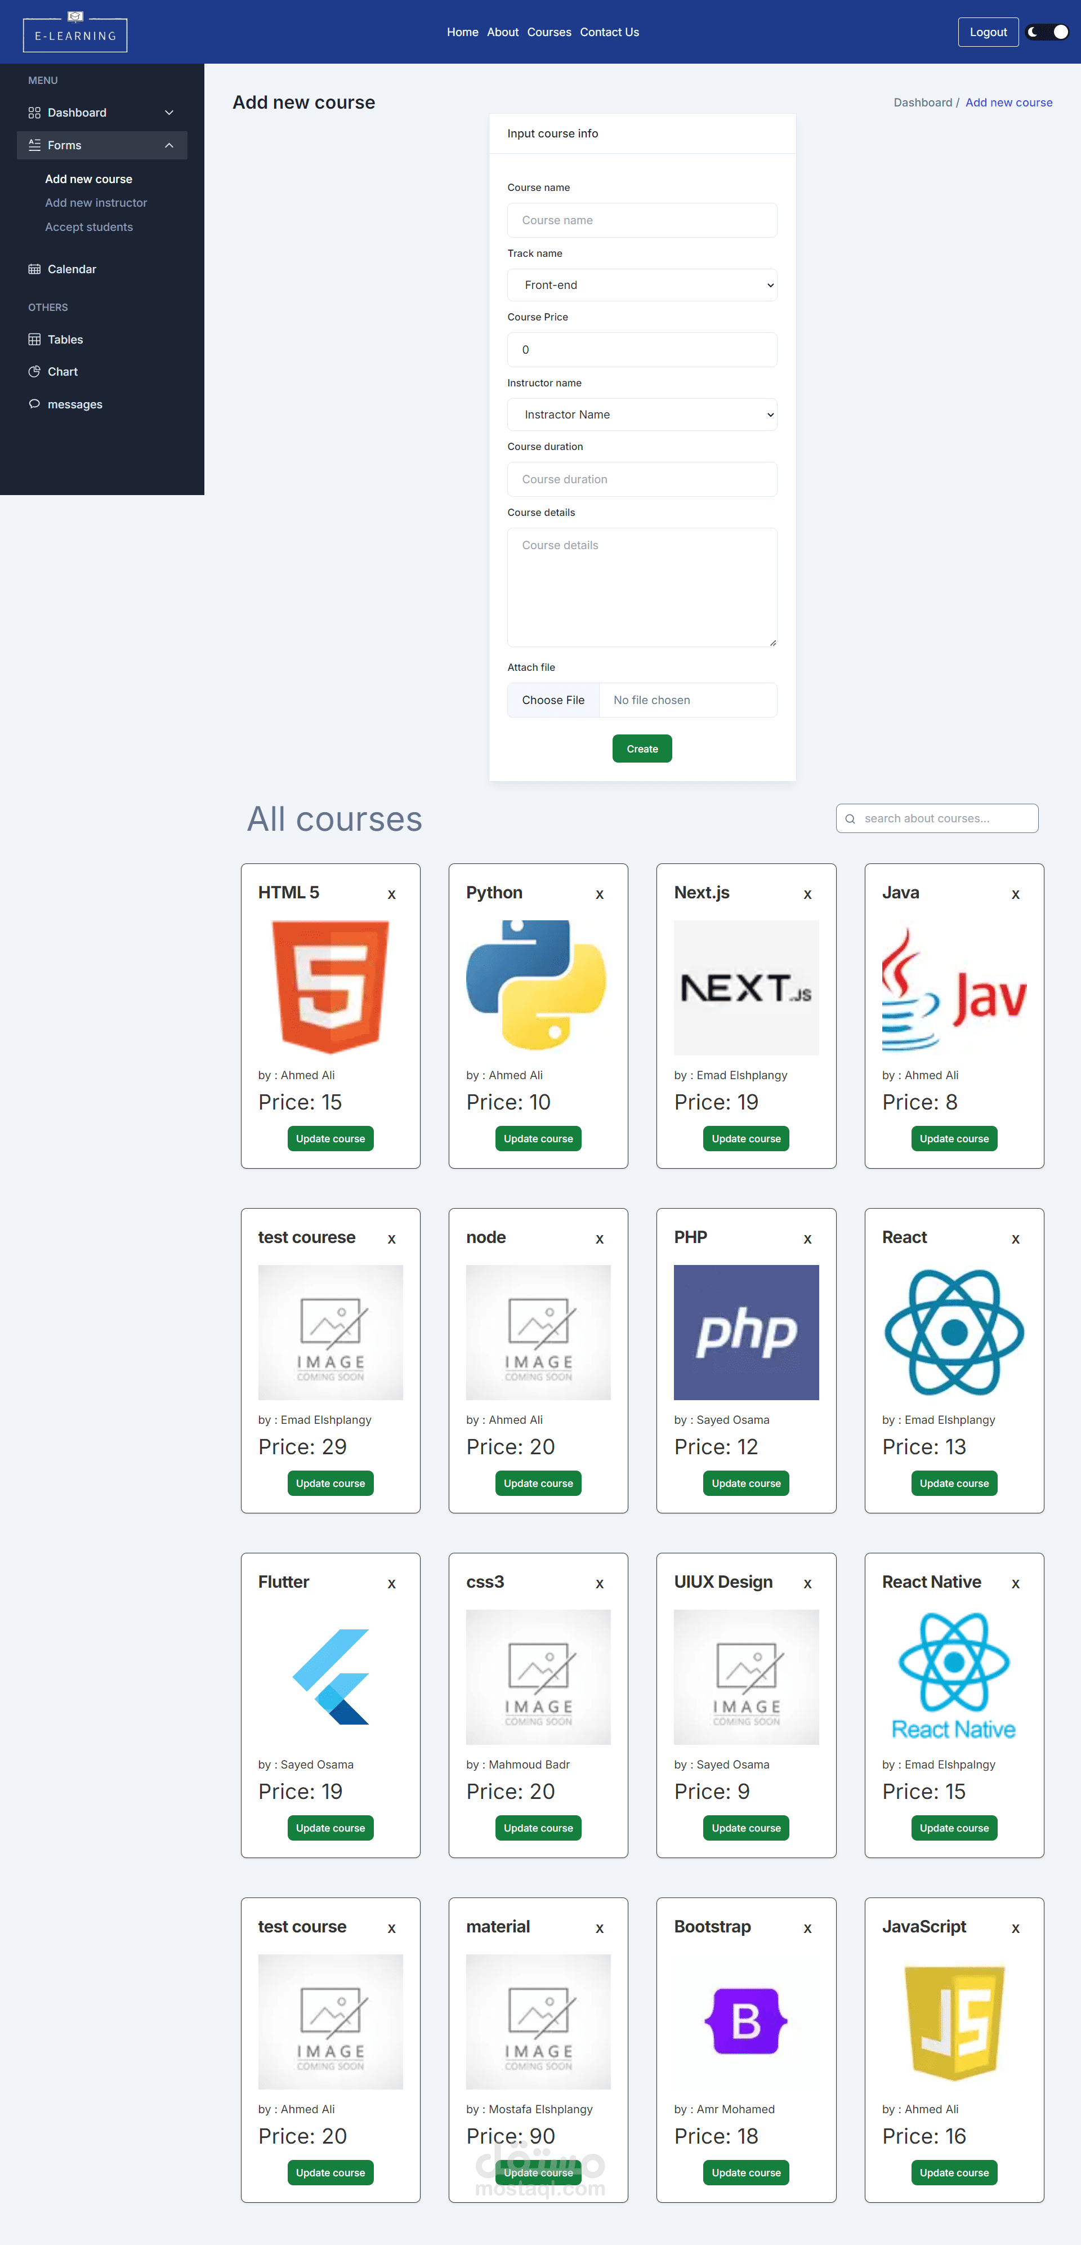Toggle dark mode switch in header
This screenshot has width=1081, height=2245.
point(1047,32)
